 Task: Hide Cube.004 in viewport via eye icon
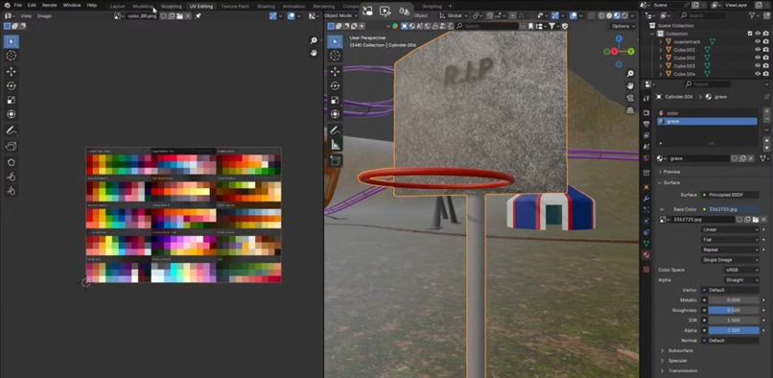tap(758, 74)
